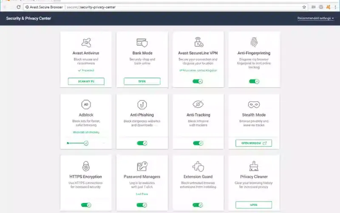Click the VPN Location United Kingdom link

(198, 70)
